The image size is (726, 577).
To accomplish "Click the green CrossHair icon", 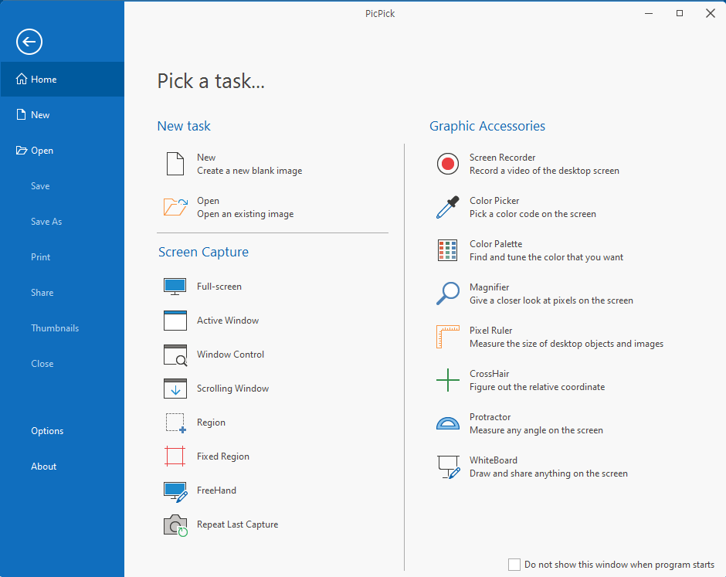I will [448, 380].
